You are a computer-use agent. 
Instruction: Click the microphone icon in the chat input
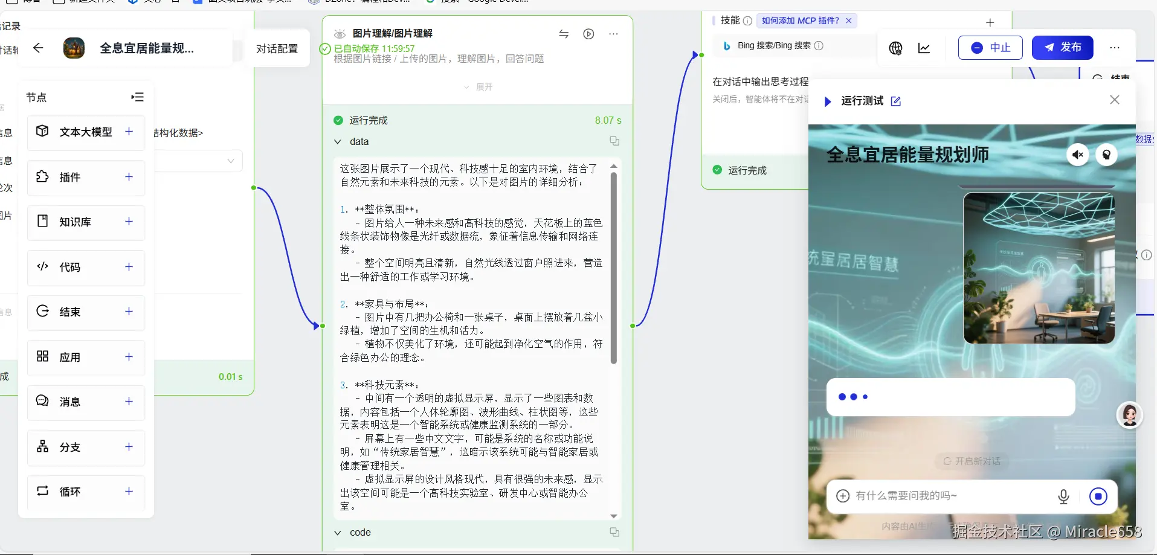(x=1063, y=496)
